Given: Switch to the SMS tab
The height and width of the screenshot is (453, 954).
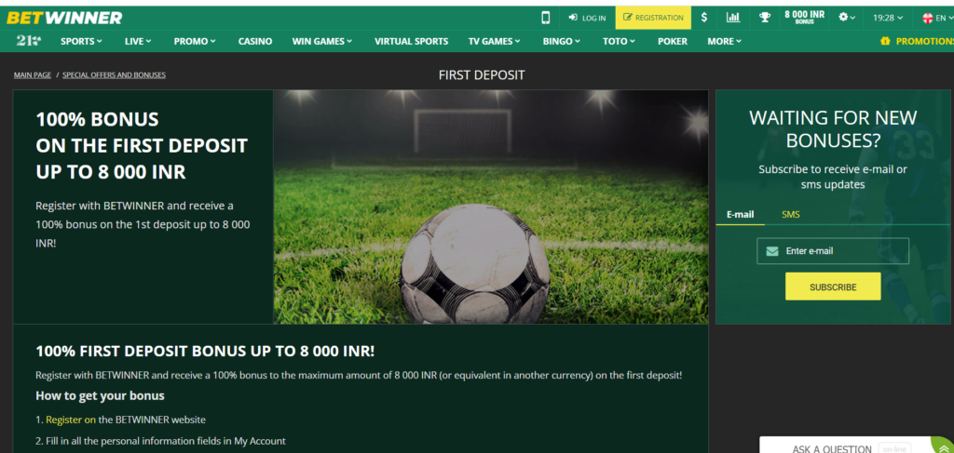Looking at the screenshot, I should tap(790, 214).
